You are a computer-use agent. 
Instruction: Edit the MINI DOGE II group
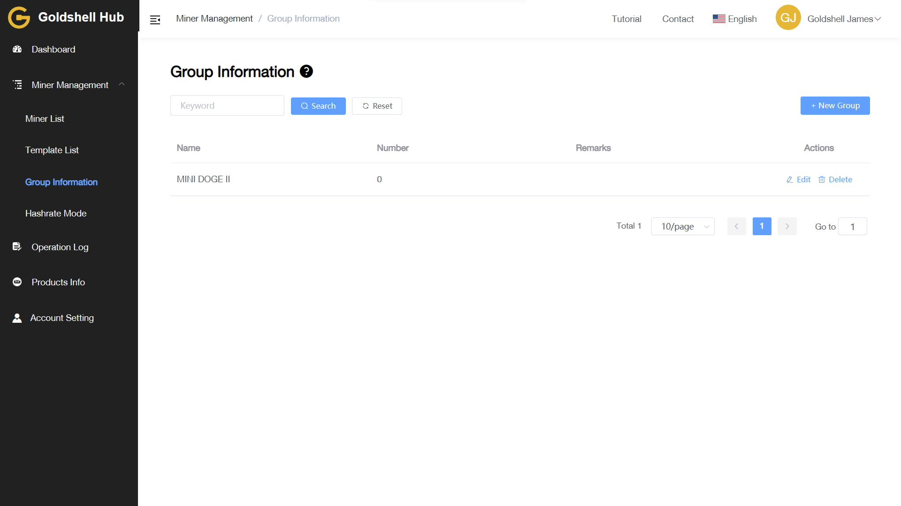[x=798, y=179]
